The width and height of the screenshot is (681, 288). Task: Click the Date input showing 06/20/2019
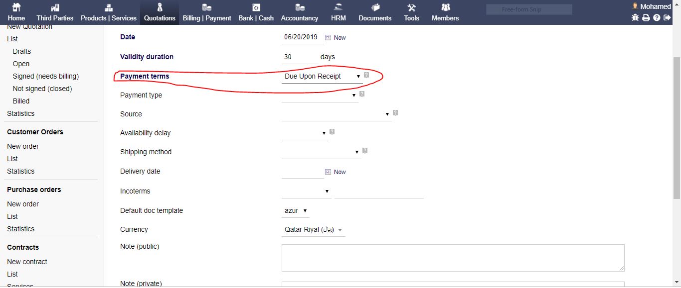[x=303, y=37]
